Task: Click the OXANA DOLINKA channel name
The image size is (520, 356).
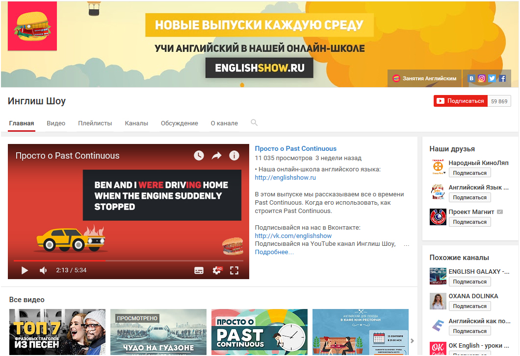Action: coord(473,296)
